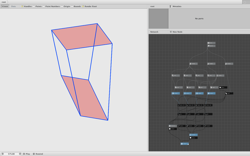The image size is (250, 156).
Task: Select the add5 node
Action: point(179,87)
